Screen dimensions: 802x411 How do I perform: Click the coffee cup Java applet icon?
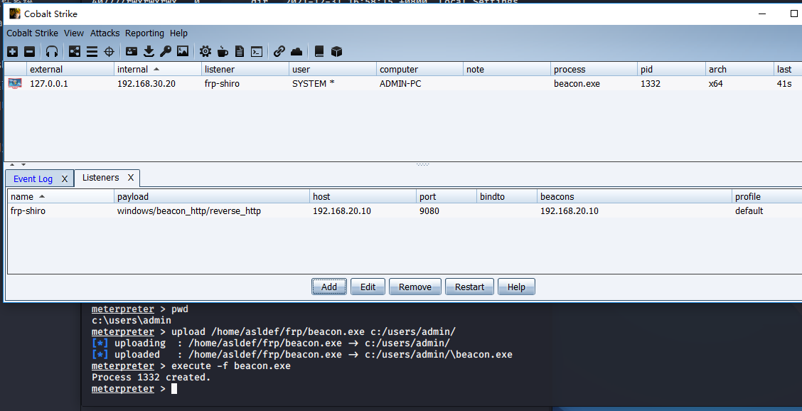[223, 51]
